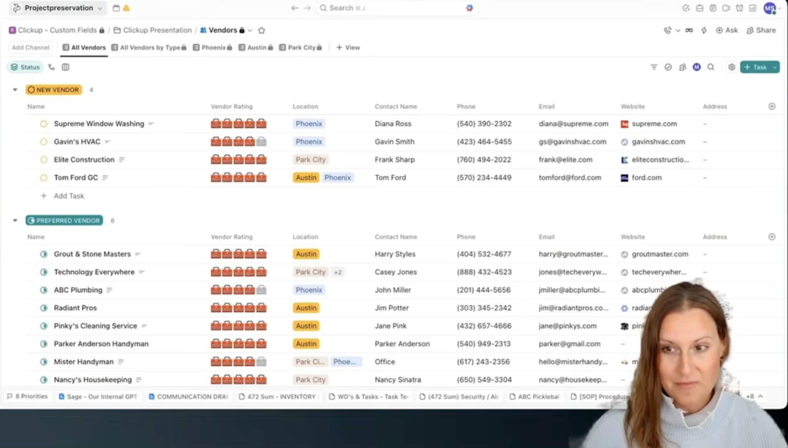
Task: Click the filter icon in toolbar
Action: pyautogui.click(x=654, y=67)
